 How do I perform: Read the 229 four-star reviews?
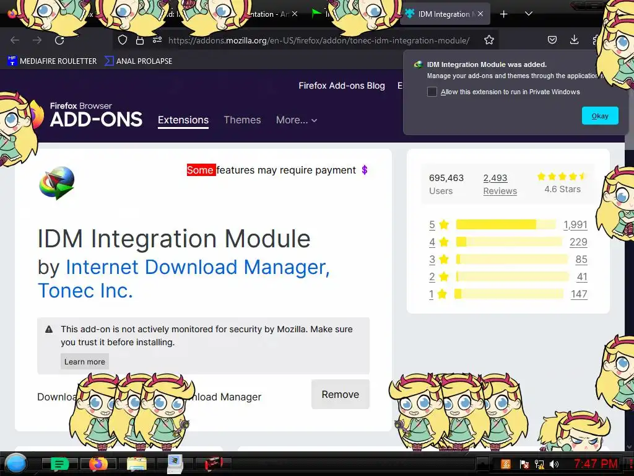click(578, 242)
